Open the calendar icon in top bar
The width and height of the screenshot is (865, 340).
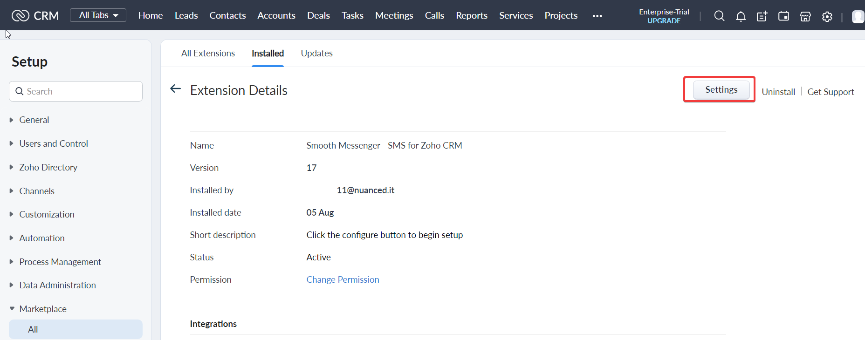coord(784,16)
